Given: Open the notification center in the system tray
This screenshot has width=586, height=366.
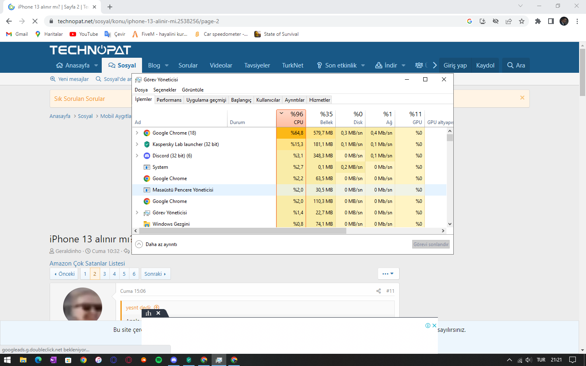Looking at the screenshot, I should click(x=573, y=360).
